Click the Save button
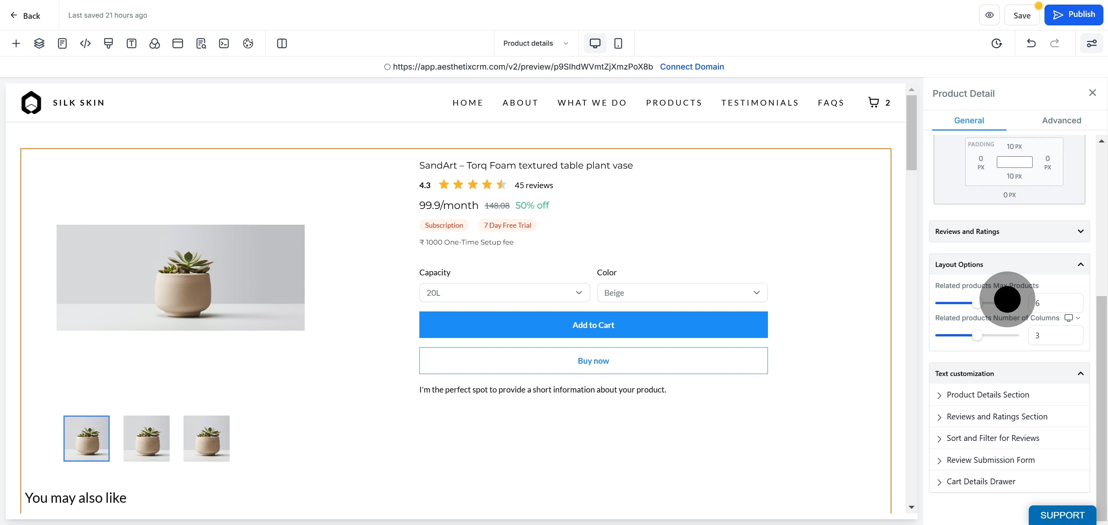The image size is (1108, 525). 1021,15
